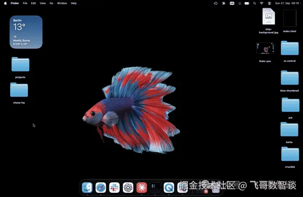This screenshot has width=303, height=197.
Task: Launch Safari from the dock
Action: pyautogui.click(x=101, y=187)
